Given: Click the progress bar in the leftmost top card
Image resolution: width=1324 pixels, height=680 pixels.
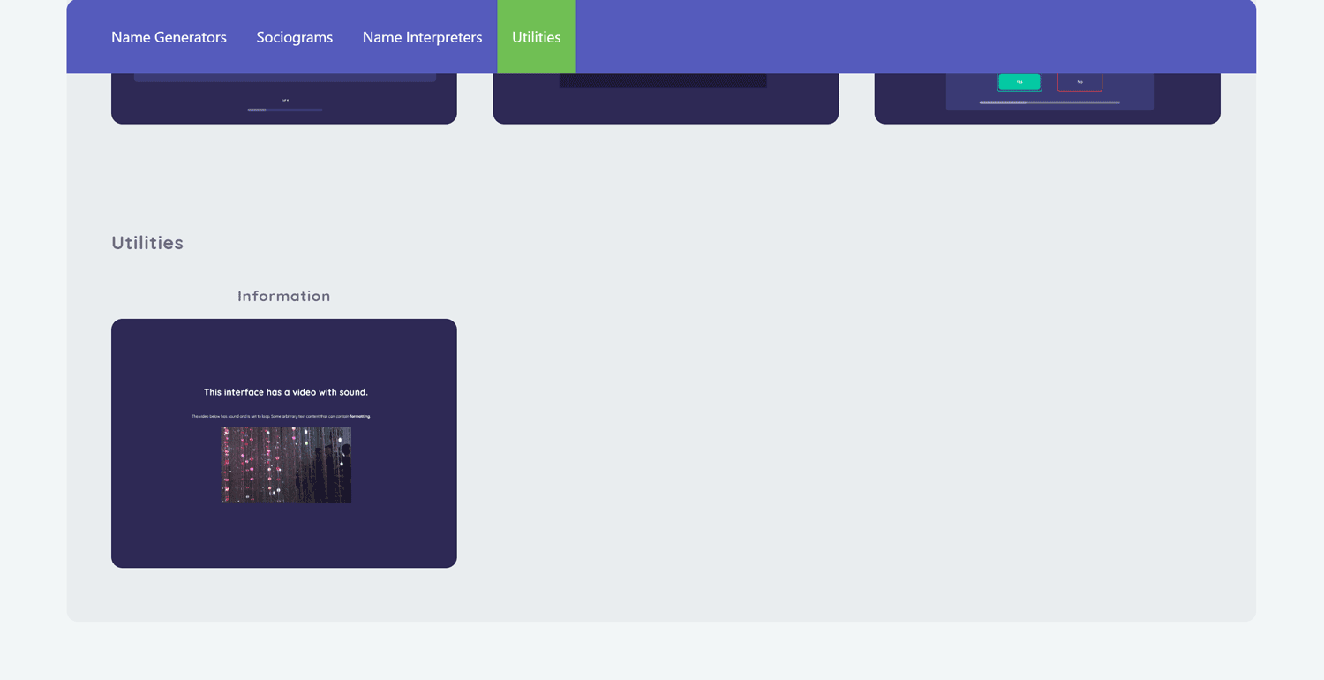Looking at the screenshot, I should pyautogui.click(x=285, y=110).
